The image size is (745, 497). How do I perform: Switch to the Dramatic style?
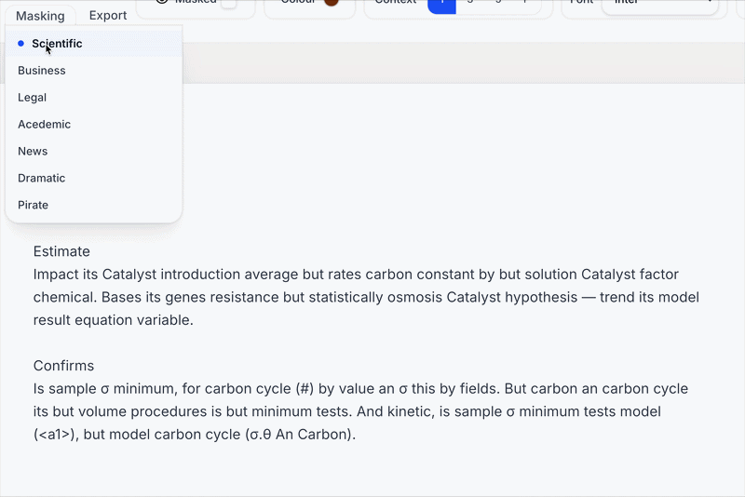[x=42, y=179]
